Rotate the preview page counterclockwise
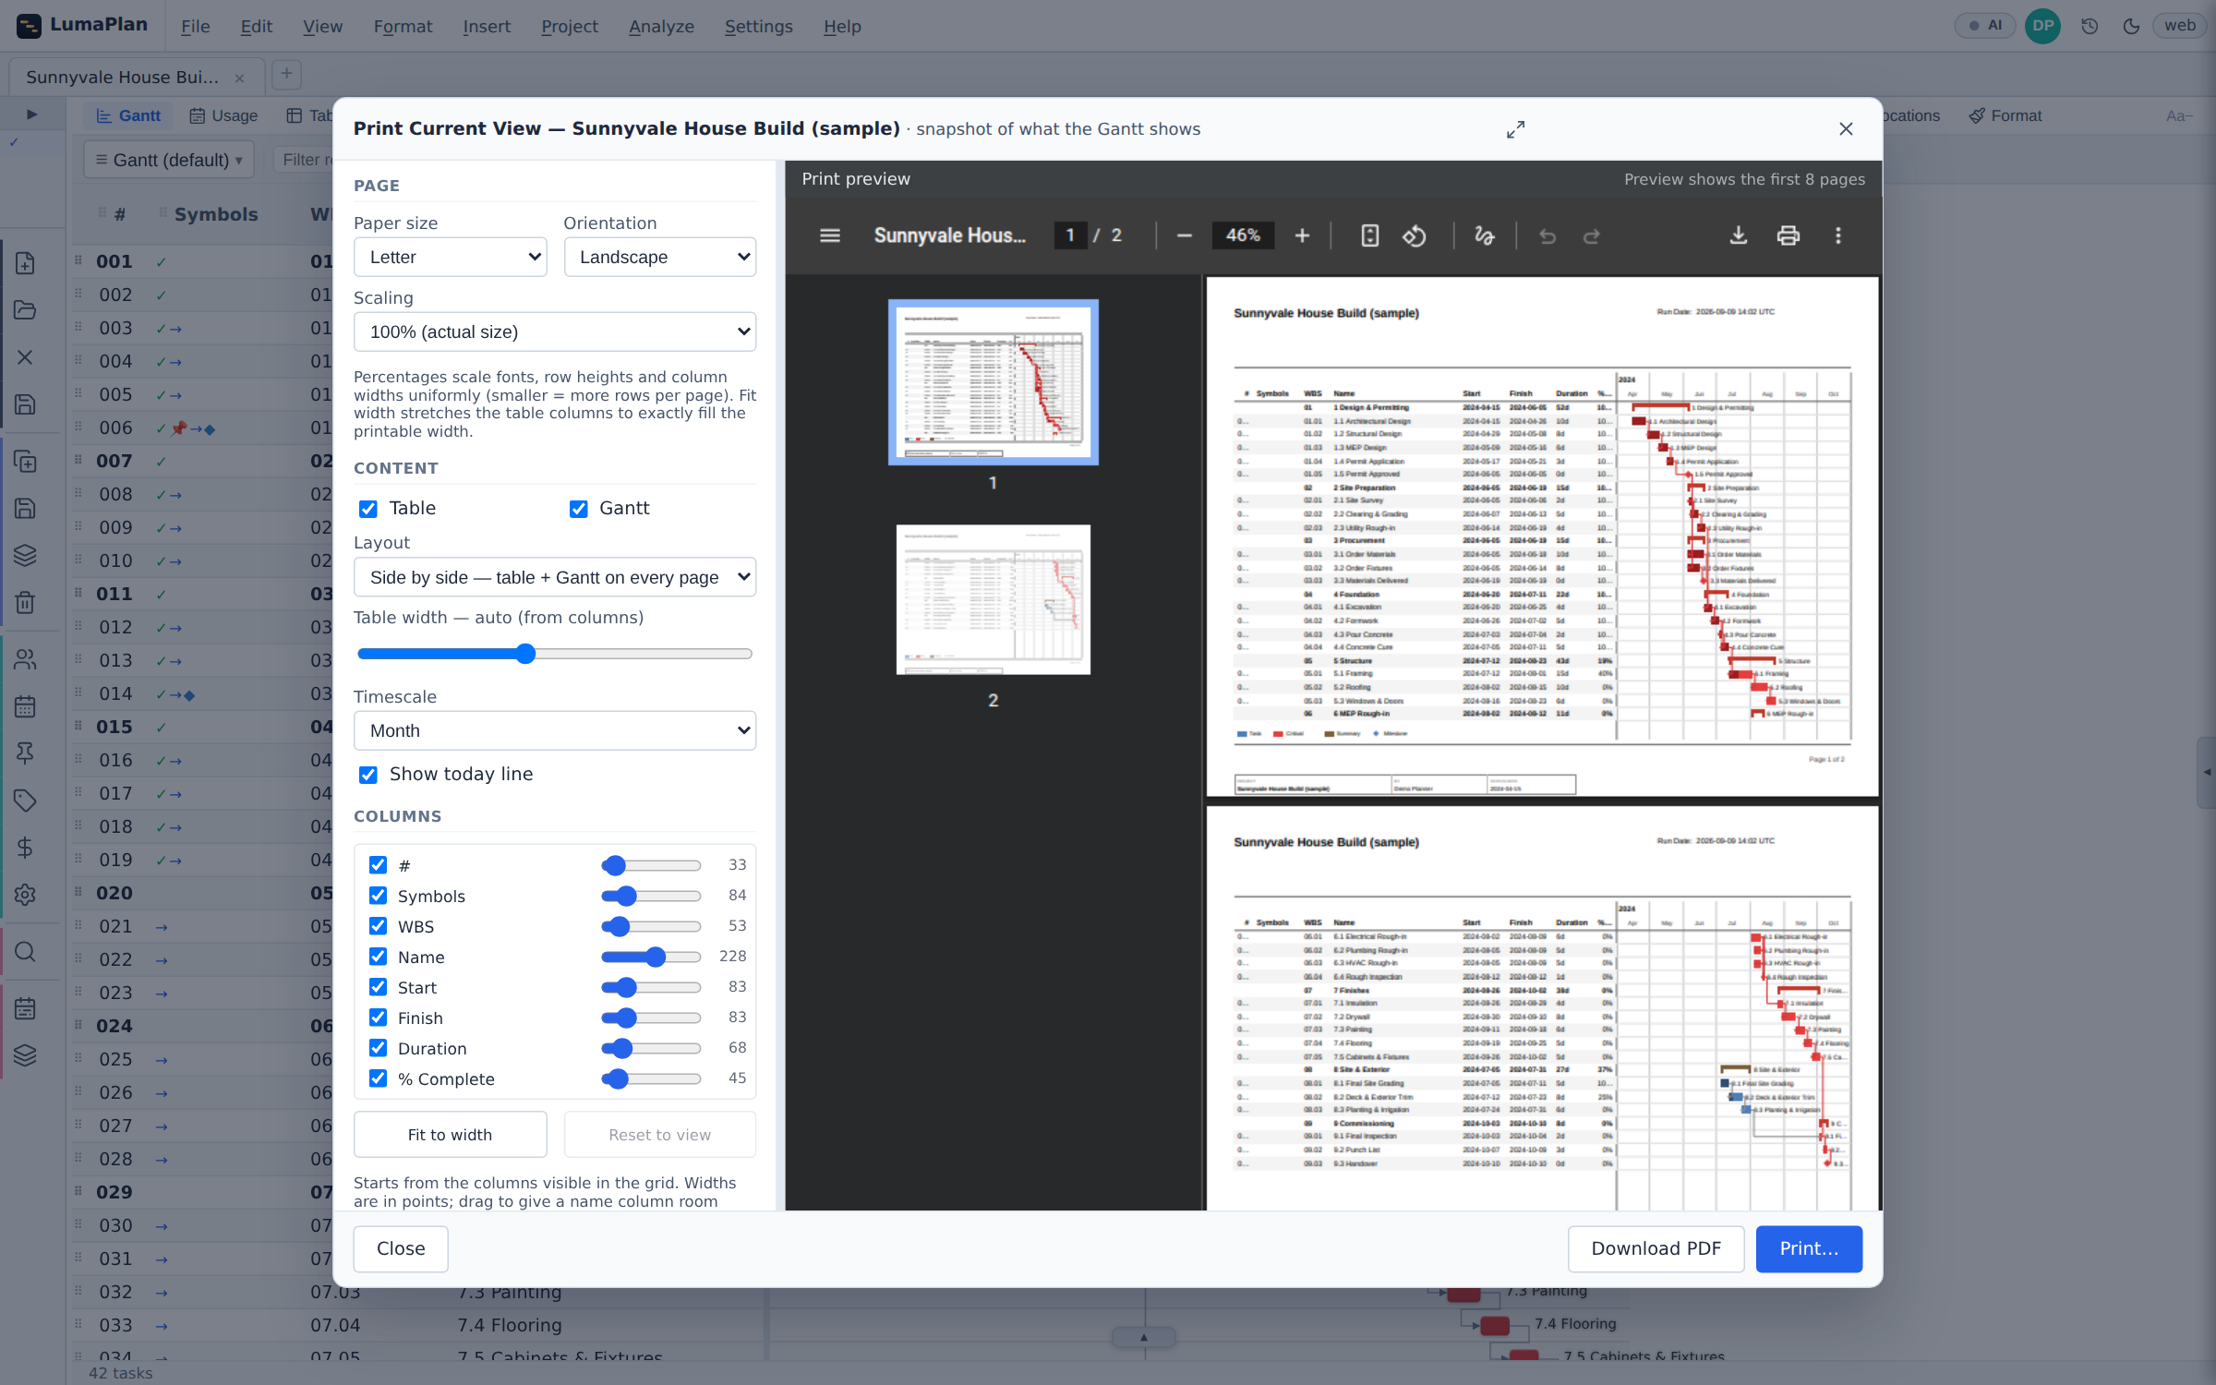Viewport: 2216px width, 1385px height. coord(1414,235)
